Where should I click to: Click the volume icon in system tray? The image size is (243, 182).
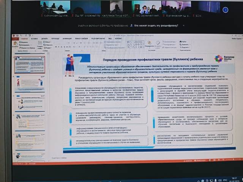click(x=219, y=180)
